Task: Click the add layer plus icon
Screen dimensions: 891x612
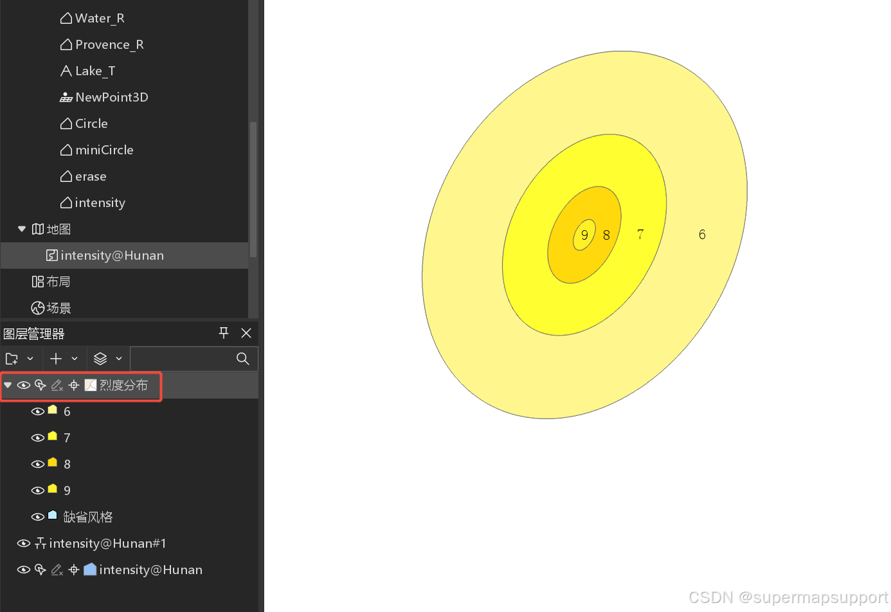Action: (x=56, y=359)
